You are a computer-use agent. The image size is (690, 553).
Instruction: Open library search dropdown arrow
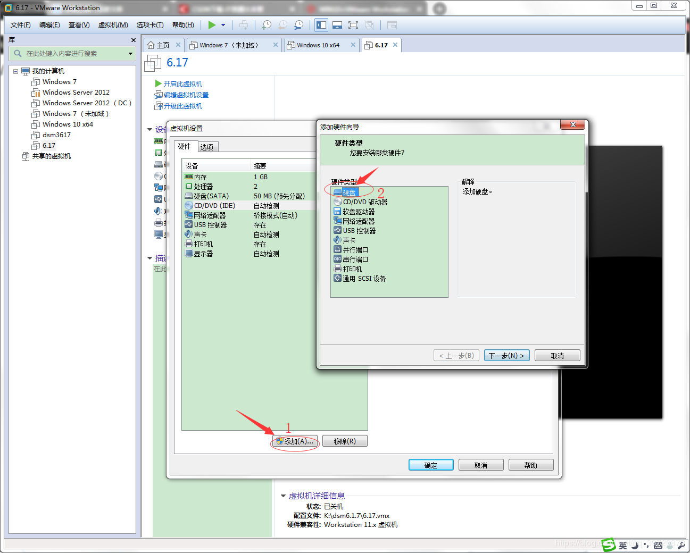[130, 54]
